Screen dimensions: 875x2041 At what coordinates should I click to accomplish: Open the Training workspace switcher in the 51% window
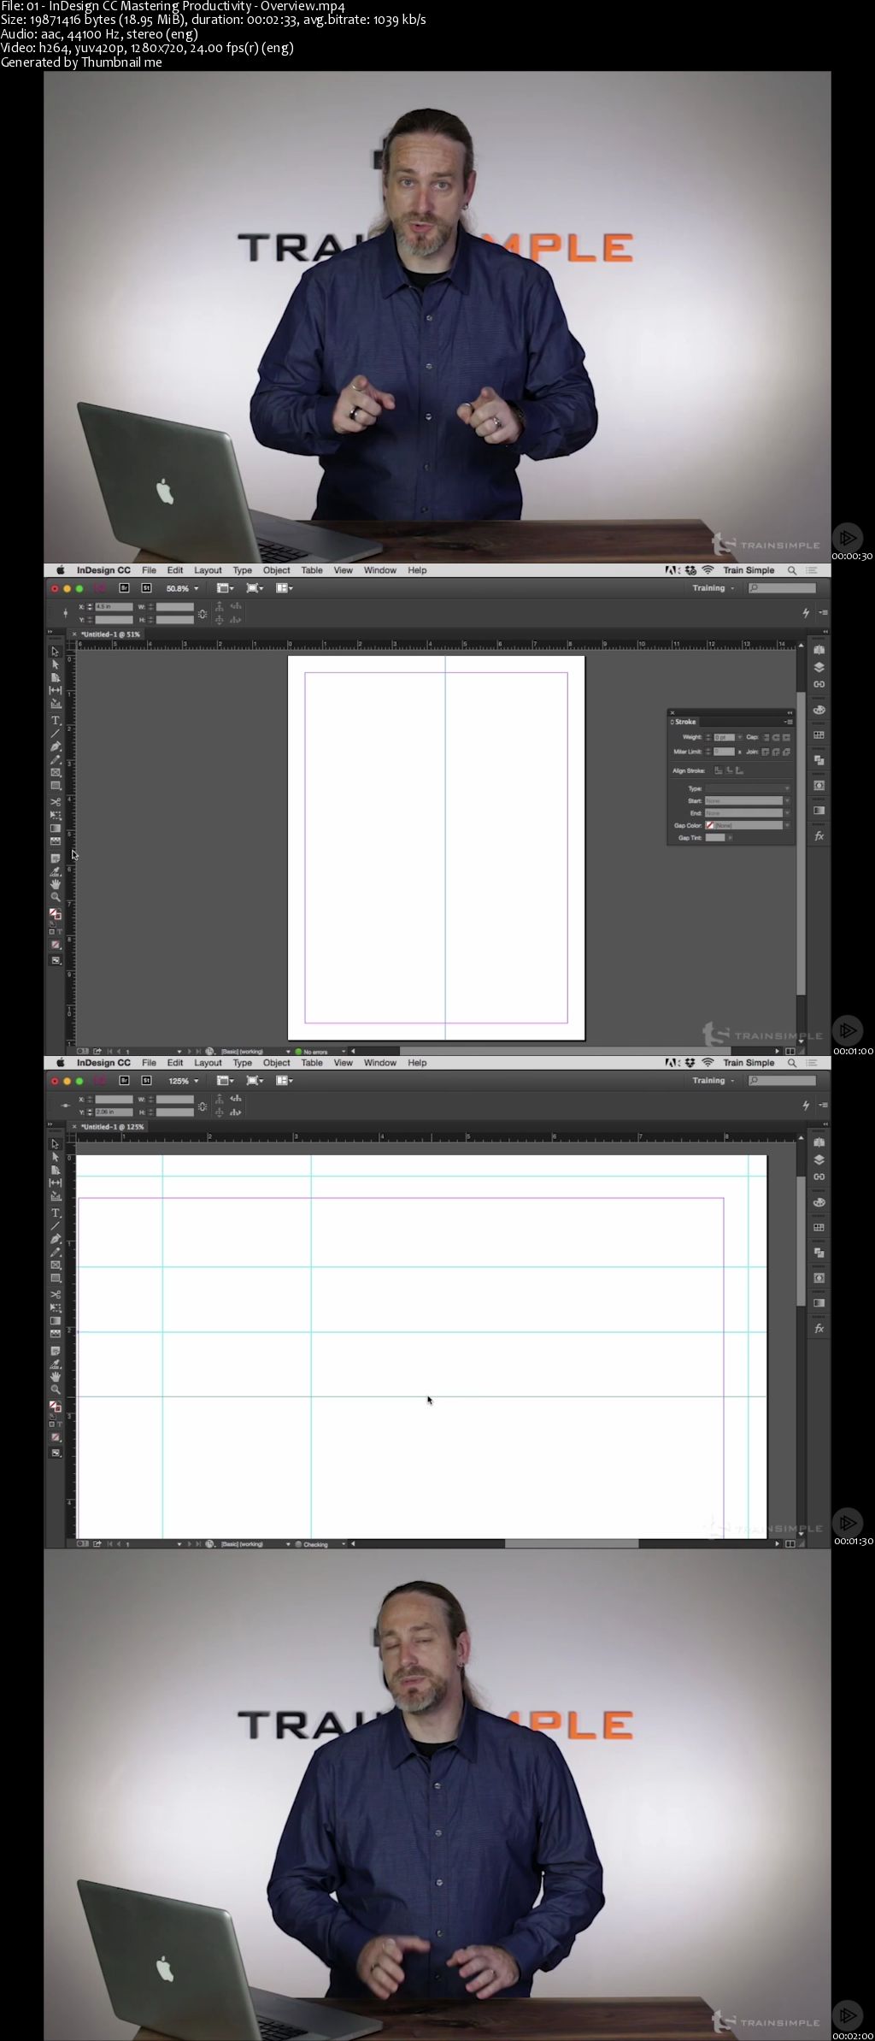[x=713, y=588]
